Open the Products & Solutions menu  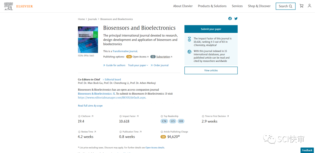(x=212, y=6)
